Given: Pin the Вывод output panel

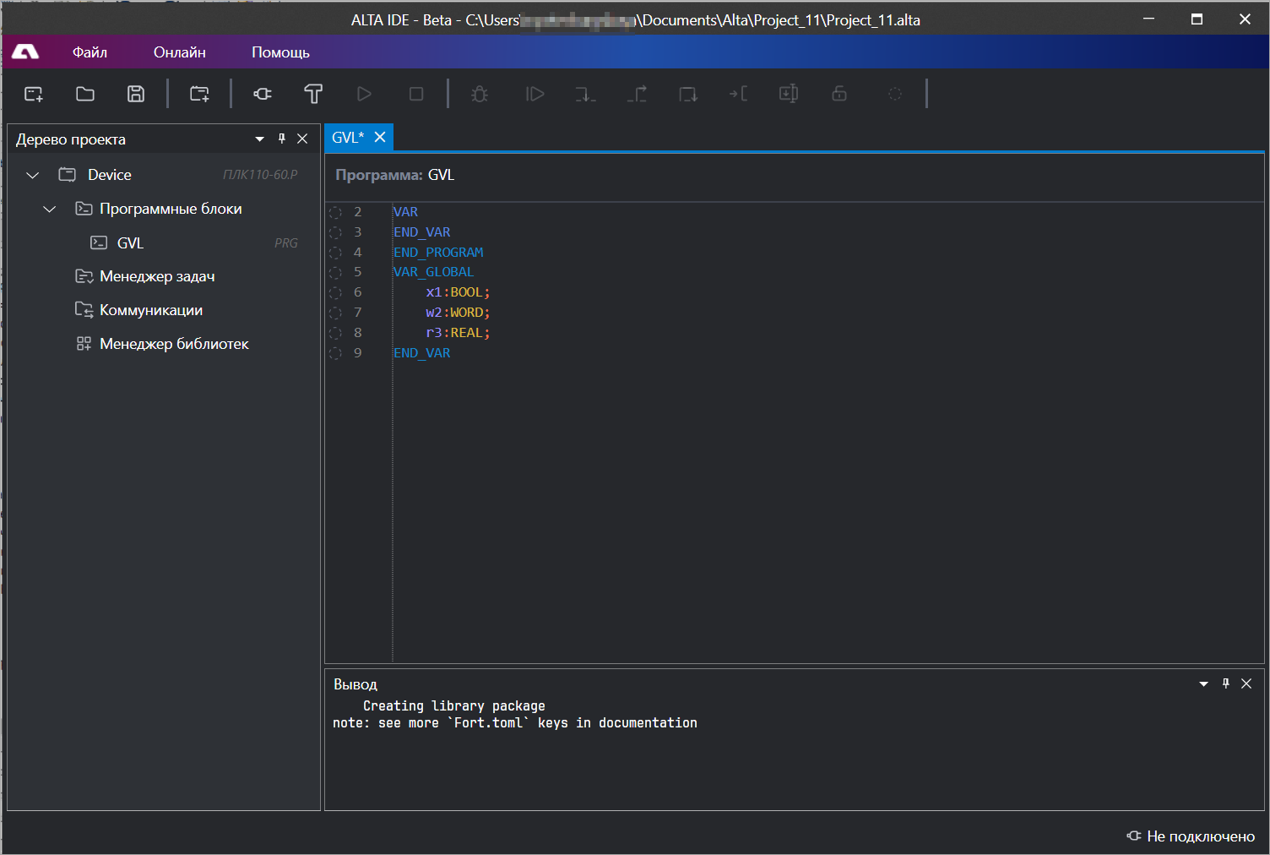Looking at the screenshot, I should (x=1226, y=683).
